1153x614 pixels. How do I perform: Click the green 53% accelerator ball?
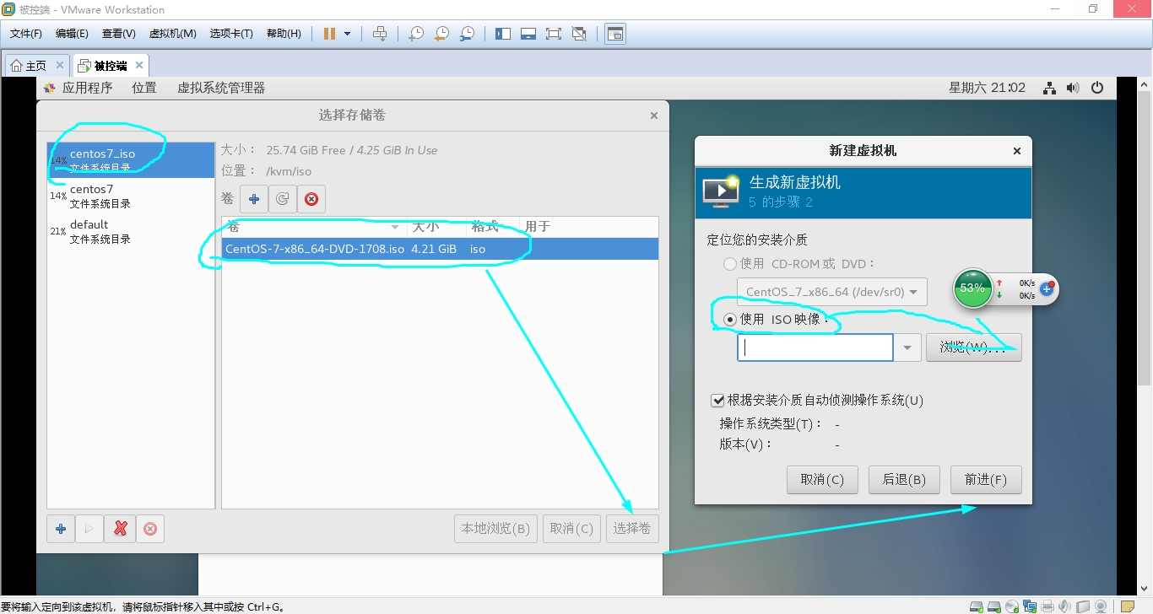click(x=972, y=288)
